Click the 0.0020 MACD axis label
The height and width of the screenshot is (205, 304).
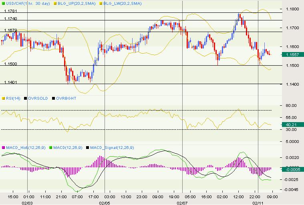tap(292, 157)
